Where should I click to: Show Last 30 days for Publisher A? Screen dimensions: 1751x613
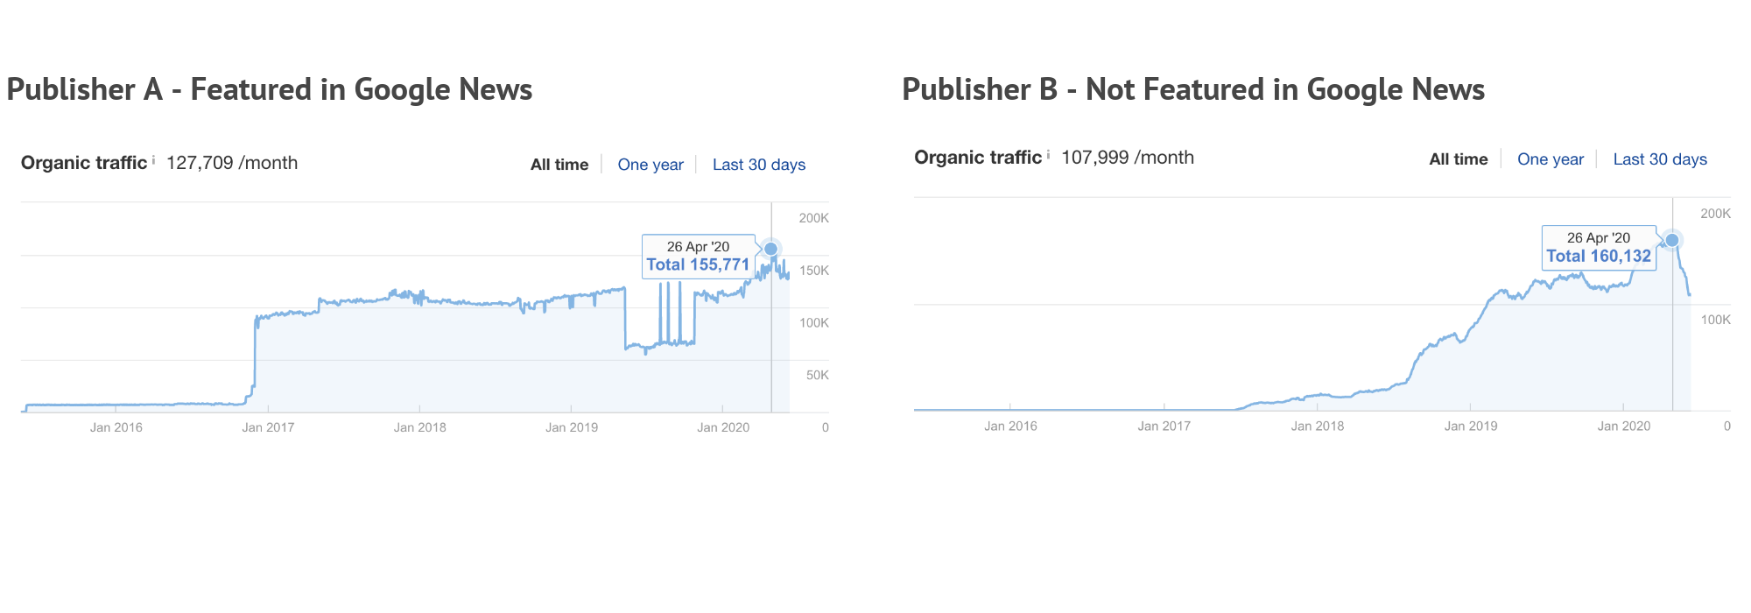tap(759, 165)
